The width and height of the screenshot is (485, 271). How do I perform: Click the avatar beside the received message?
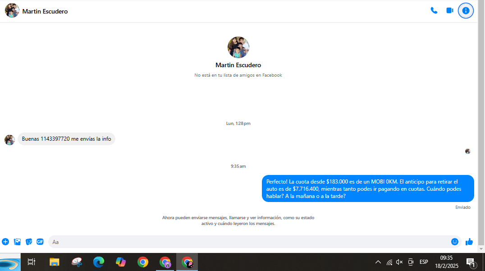pyautogui.click(x=9, y=140)
